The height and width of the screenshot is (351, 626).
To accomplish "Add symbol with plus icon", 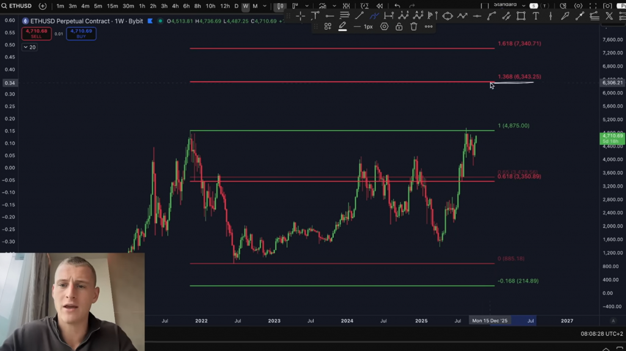I will (x=42, y=6).
